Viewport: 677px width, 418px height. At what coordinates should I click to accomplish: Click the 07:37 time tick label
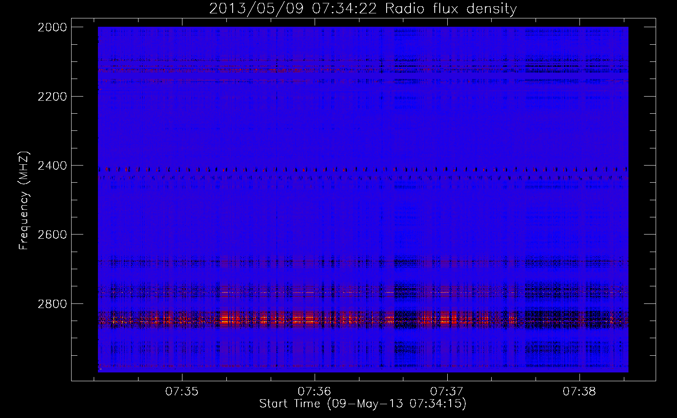447,392
